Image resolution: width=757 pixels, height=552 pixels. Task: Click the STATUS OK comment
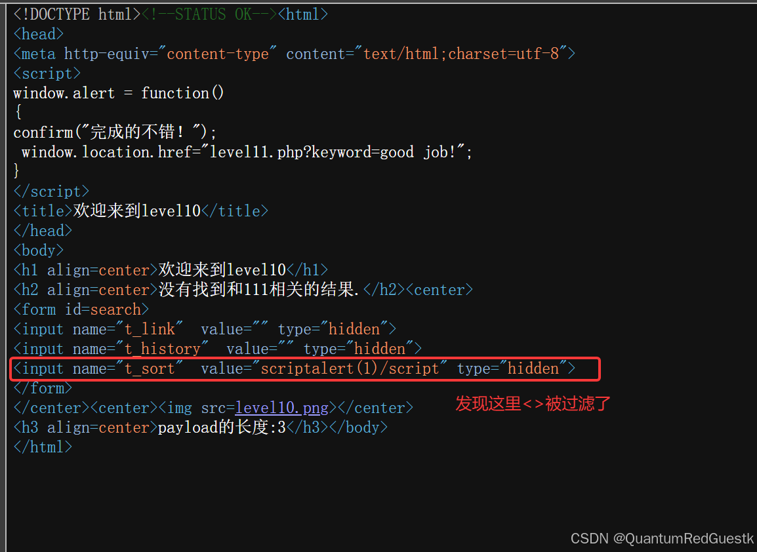pos(209,14)
